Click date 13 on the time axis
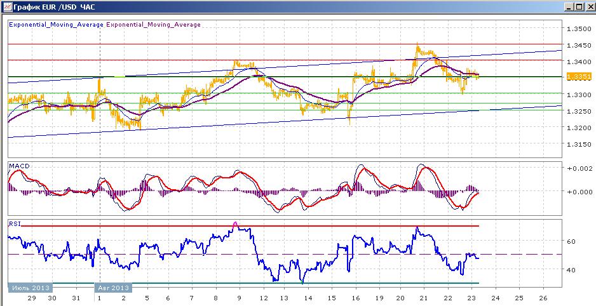 [284, 298]
